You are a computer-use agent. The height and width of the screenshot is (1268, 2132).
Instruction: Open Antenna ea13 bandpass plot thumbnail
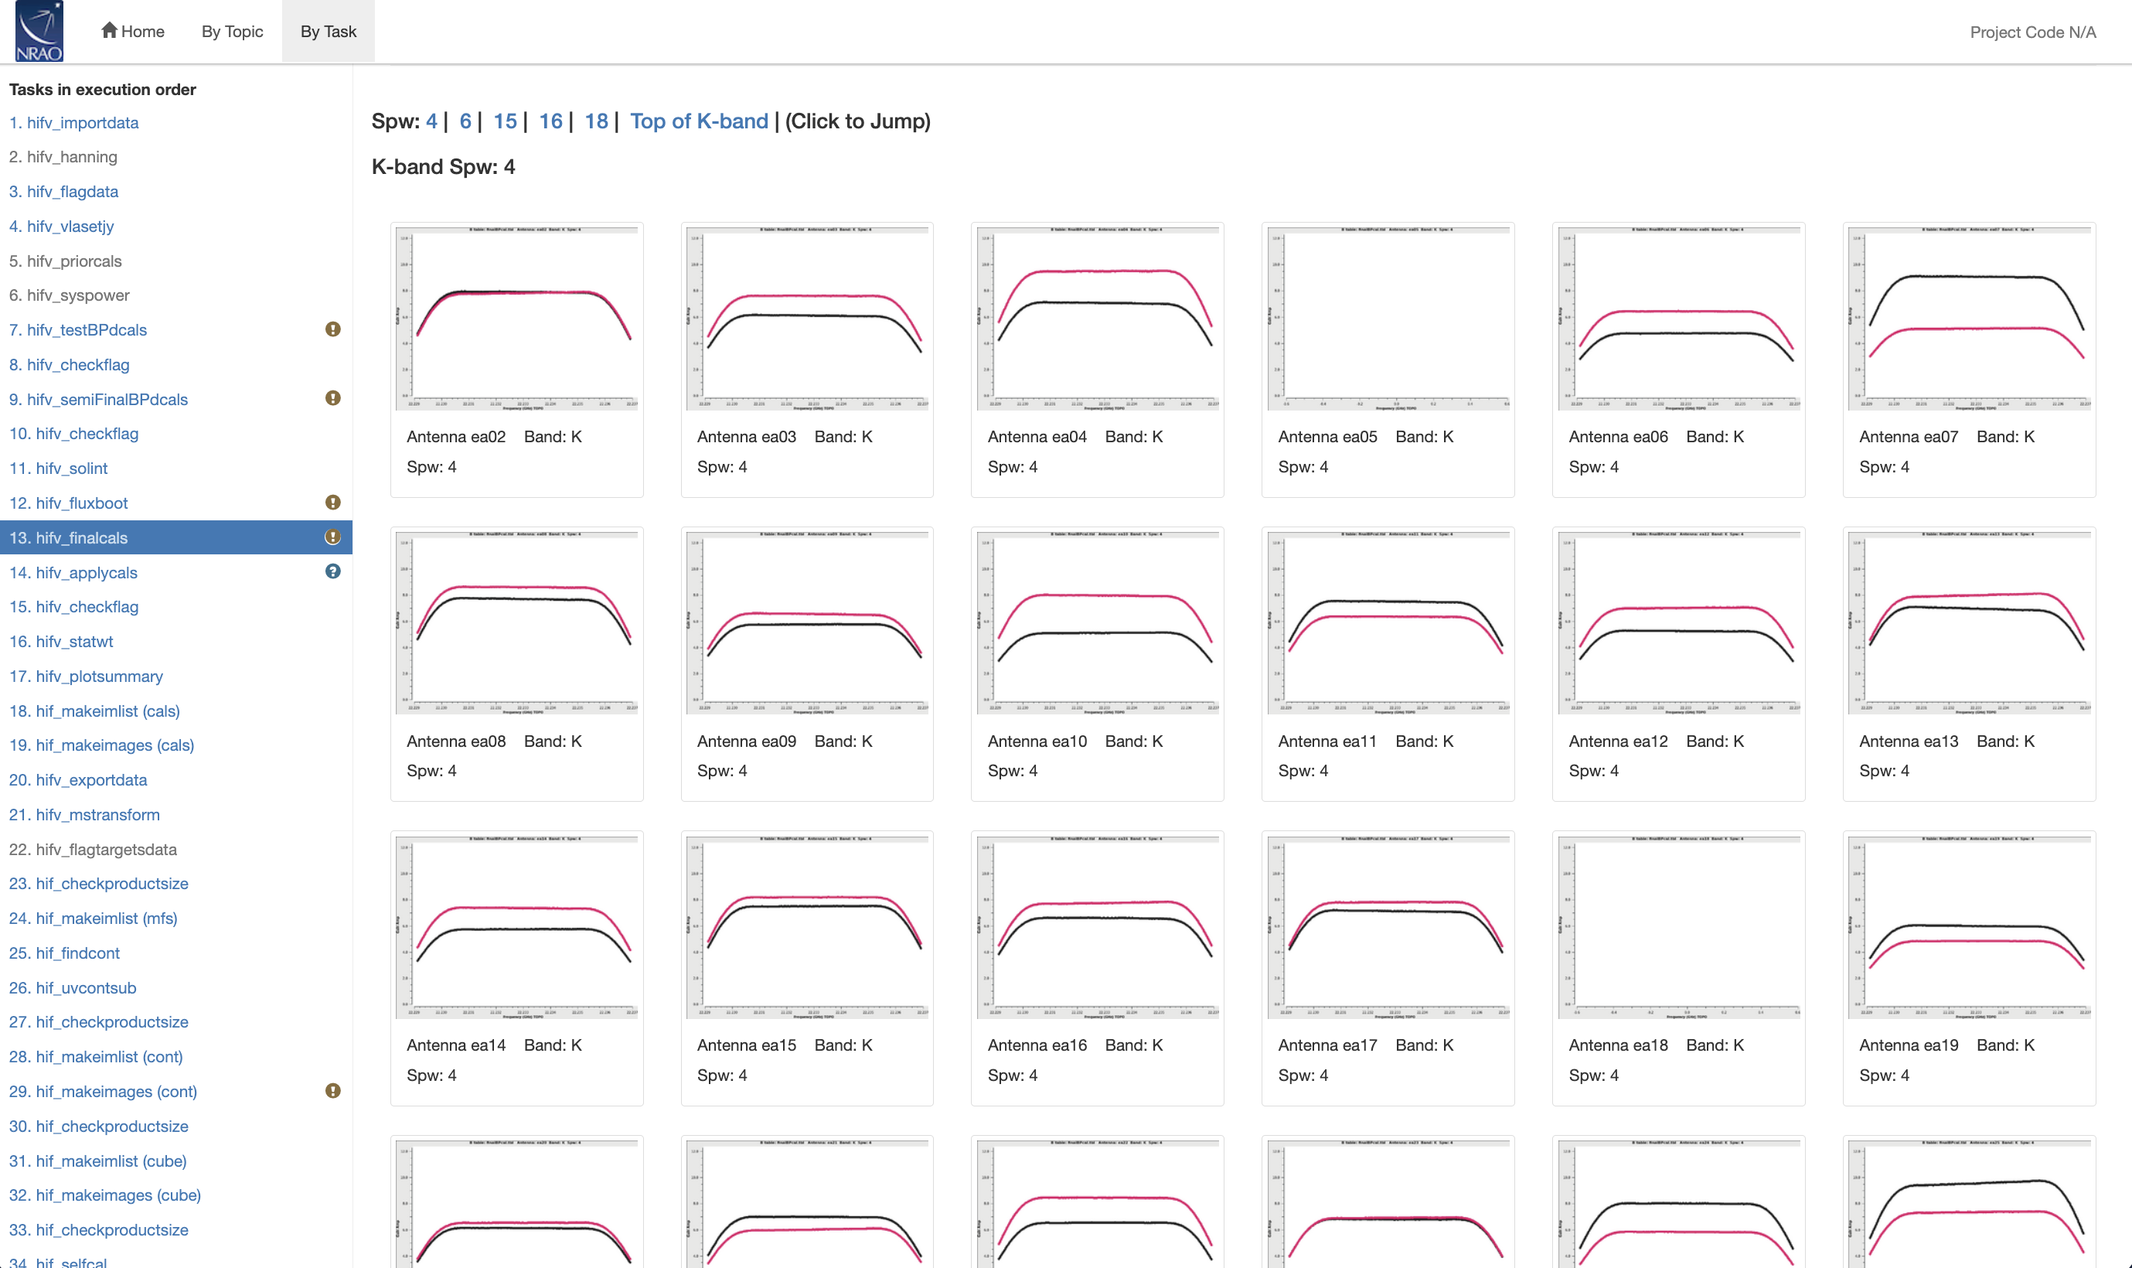1969,622
